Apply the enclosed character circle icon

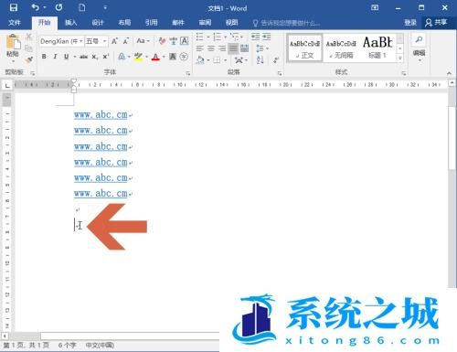click(184, 57)
